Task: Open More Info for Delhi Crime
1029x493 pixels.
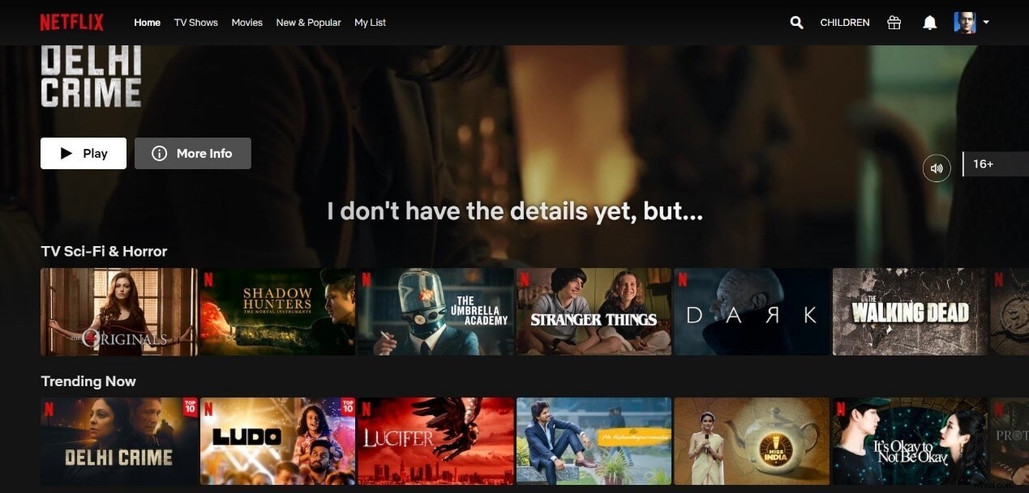Action: point(193,153)
